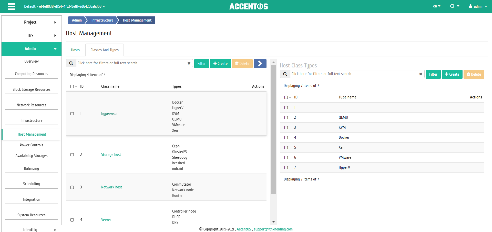
Task: Check the Docker type row checkbox
Action: [x=286, y=138]
